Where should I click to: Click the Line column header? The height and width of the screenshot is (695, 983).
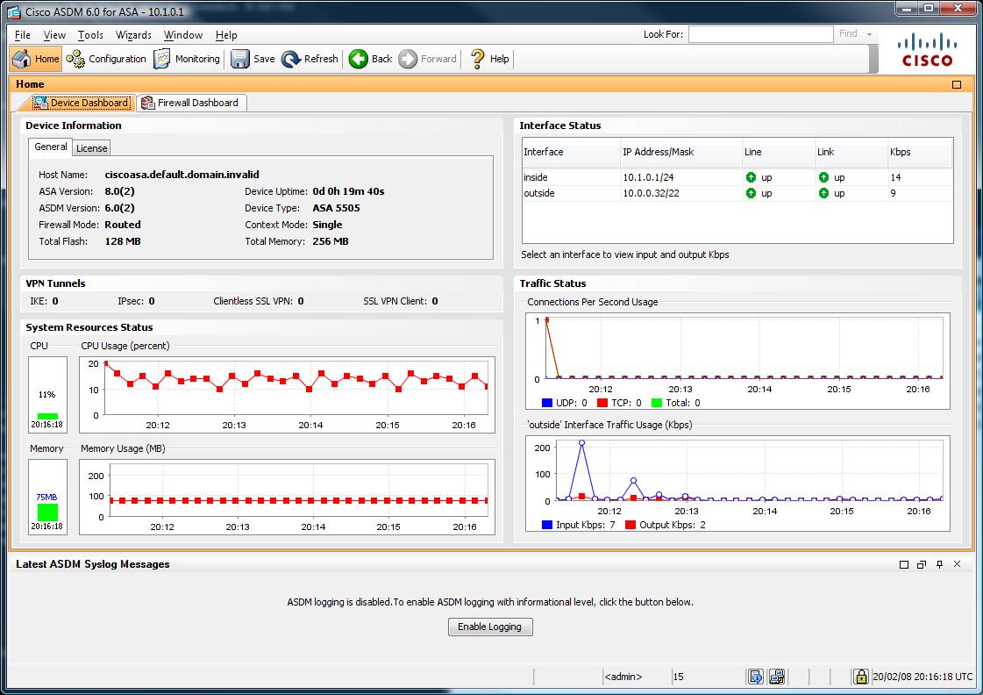click(779, 153)
